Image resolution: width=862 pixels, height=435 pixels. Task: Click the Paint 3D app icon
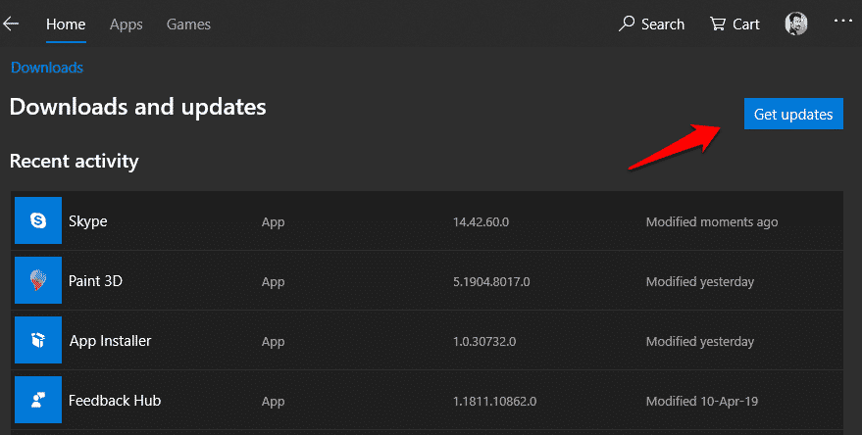point(38,281)
